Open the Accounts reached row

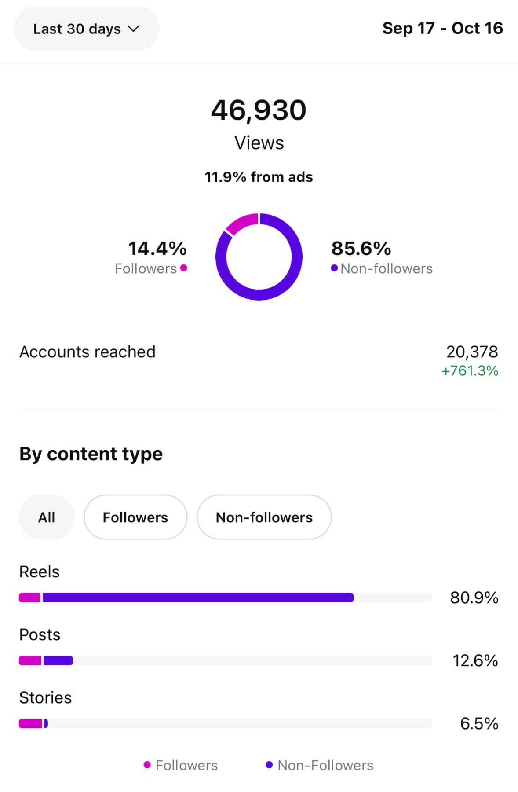[x=88, y=352]
